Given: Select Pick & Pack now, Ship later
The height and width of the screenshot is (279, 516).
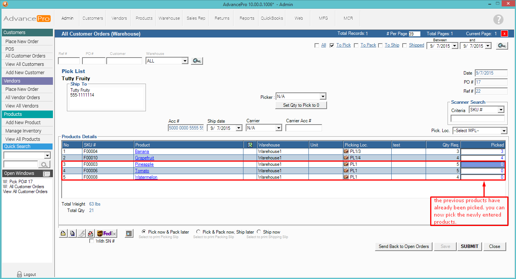Looking at the screenshot, I should pyautogui.click(x=198, y=232).
